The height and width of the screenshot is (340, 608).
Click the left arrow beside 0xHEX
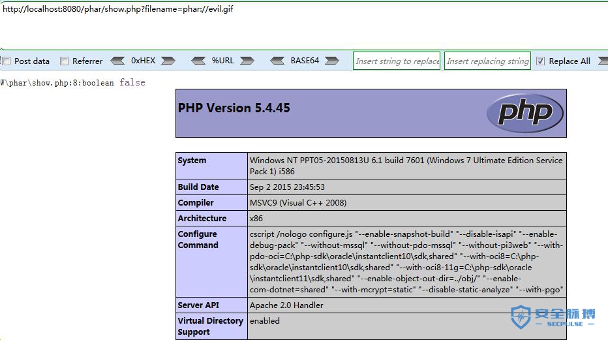pos(117,61)
